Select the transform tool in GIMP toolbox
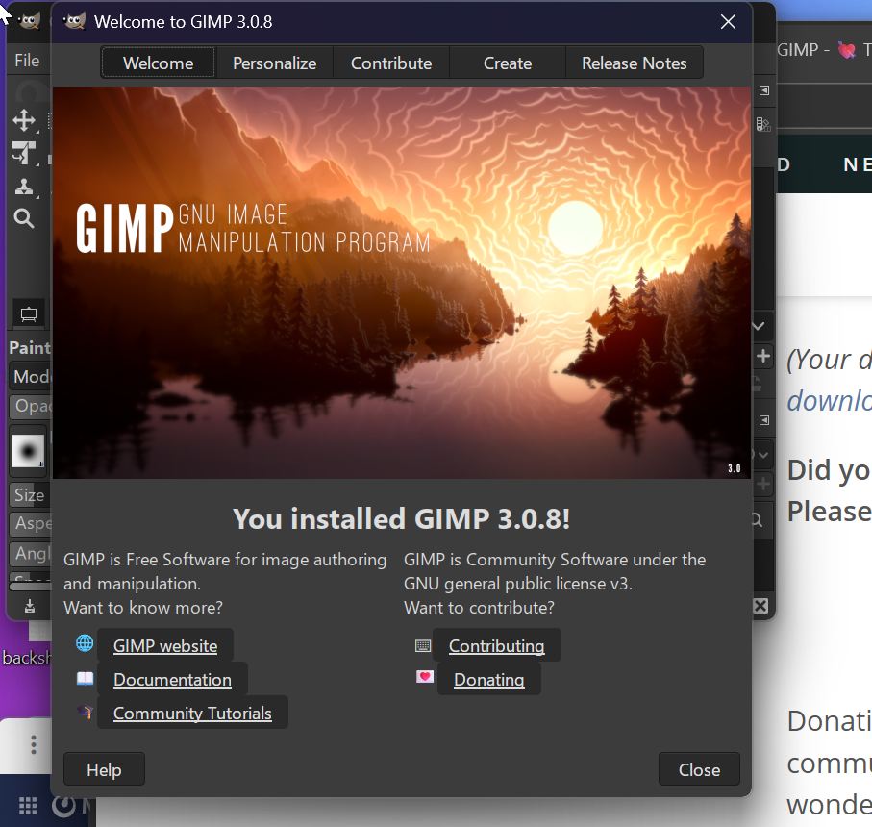Screen dimensions: 872x827 (x=24, y=153)
